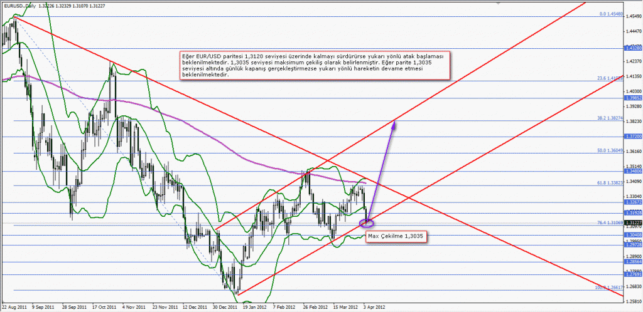Viewport: 643px width, 312px height.
Task: Click the '9 Sep 2011' date label
Action: pos(43,306)
